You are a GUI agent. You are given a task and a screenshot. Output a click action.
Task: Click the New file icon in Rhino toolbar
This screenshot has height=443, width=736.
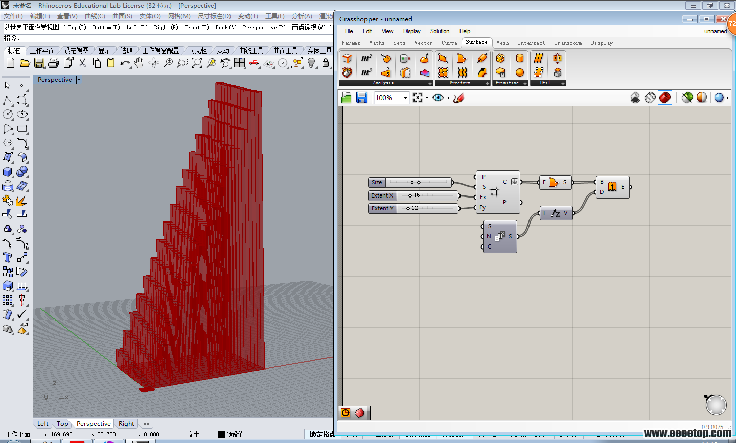point(10,63)
